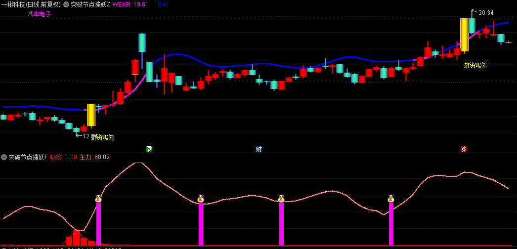Click the 游资吸筹 label below 20.34 peak
Image resolution: width=517 pixels, height=249 pixels.
pos(475,65)
